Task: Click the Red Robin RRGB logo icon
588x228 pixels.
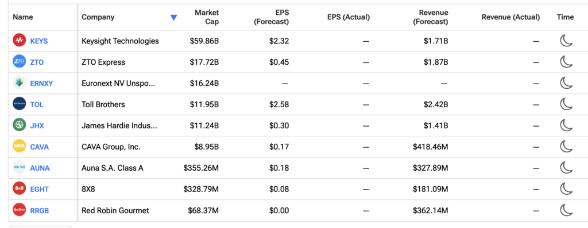Action: coord(19,210)
